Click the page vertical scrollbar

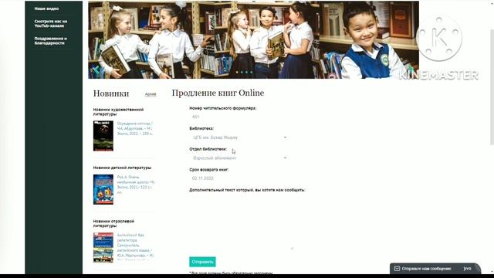(492, 86)
